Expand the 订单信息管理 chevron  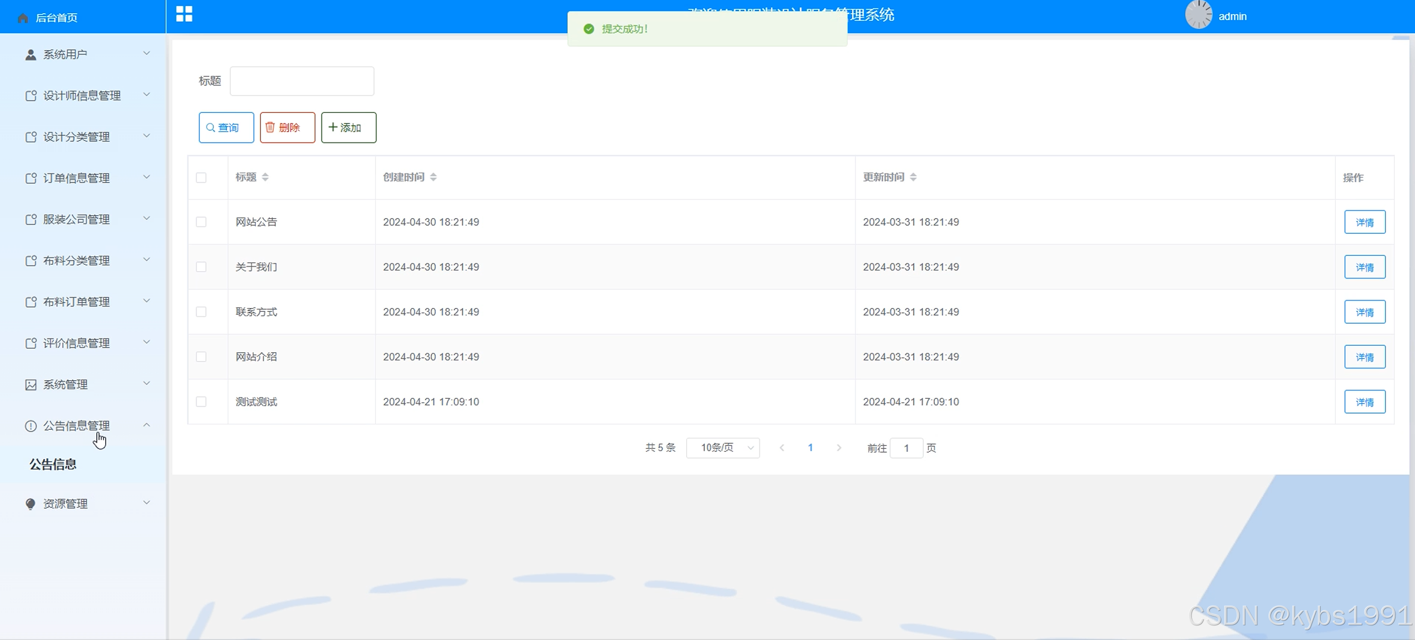click(x=146, y=177)
